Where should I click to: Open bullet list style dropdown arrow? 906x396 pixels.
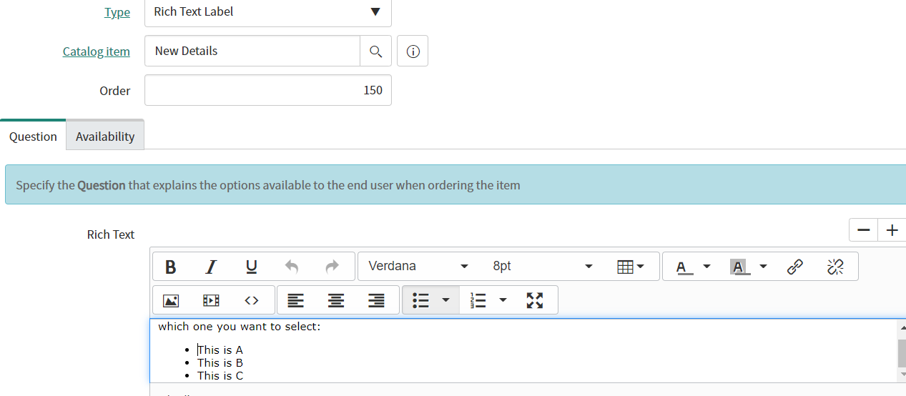(x=446, y=301)
